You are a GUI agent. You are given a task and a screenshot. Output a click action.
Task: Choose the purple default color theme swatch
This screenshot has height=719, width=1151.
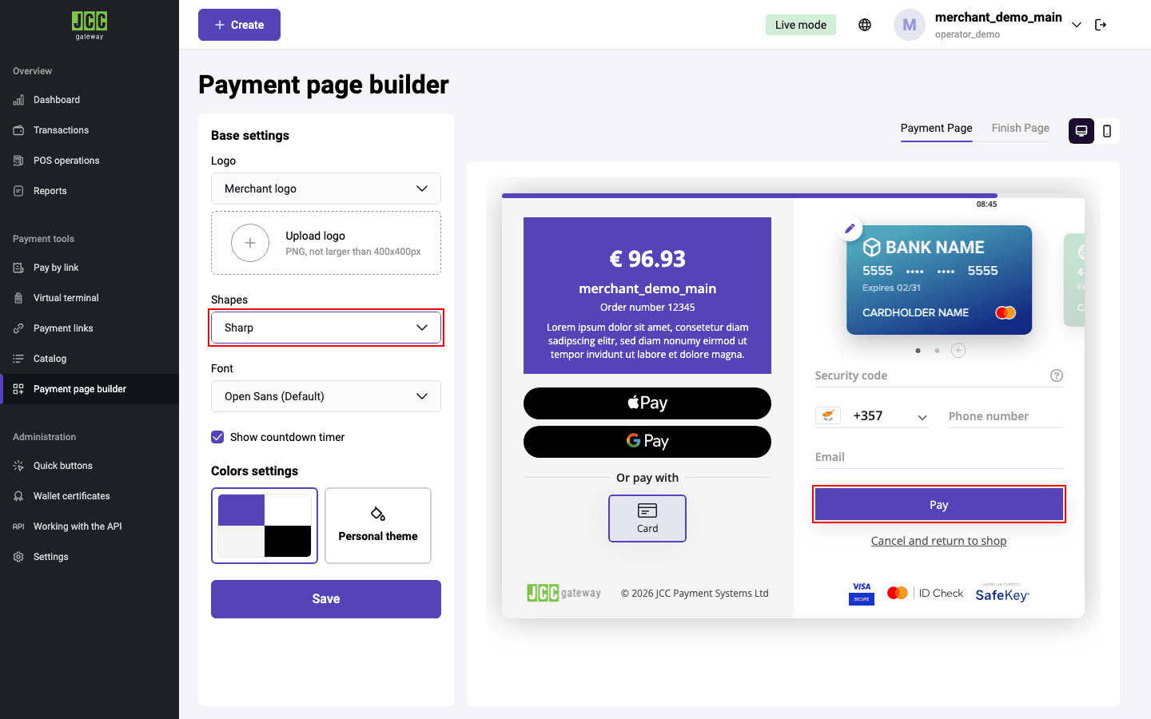(x=265, y=526)
